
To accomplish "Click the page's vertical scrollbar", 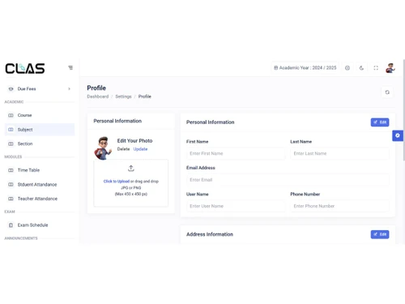I will [x=404, y=109].
